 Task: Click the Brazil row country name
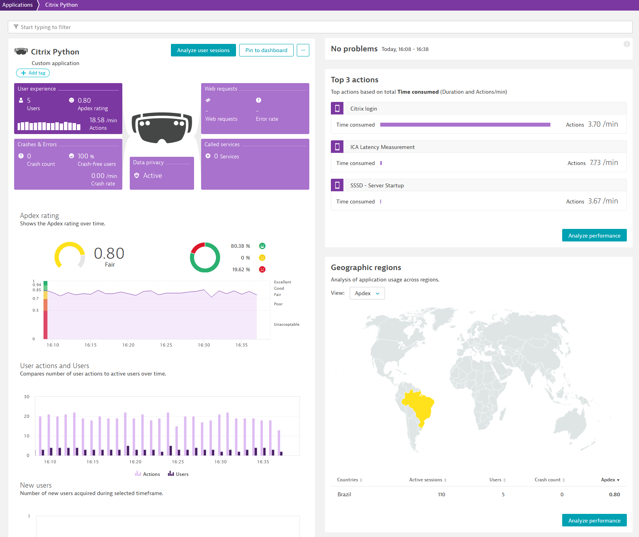[344, 494]
